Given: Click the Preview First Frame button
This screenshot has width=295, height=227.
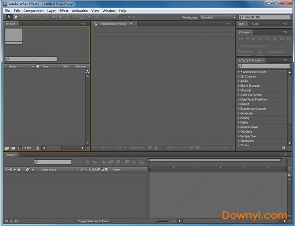Looking at the screenshot, I should point(241,39).
